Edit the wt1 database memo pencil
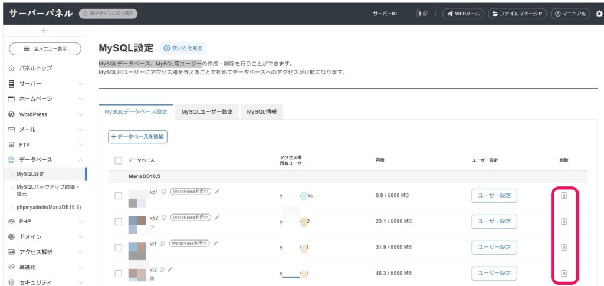This screenshot has width=604, height=286. 215,244
